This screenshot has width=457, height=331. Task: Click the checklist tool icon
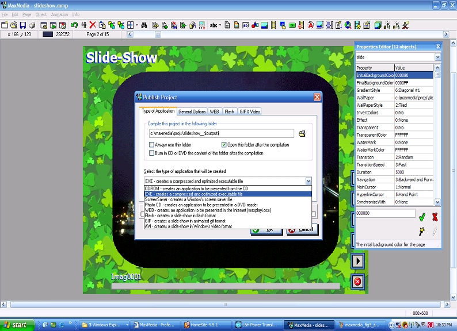click(x=338, y=25)
